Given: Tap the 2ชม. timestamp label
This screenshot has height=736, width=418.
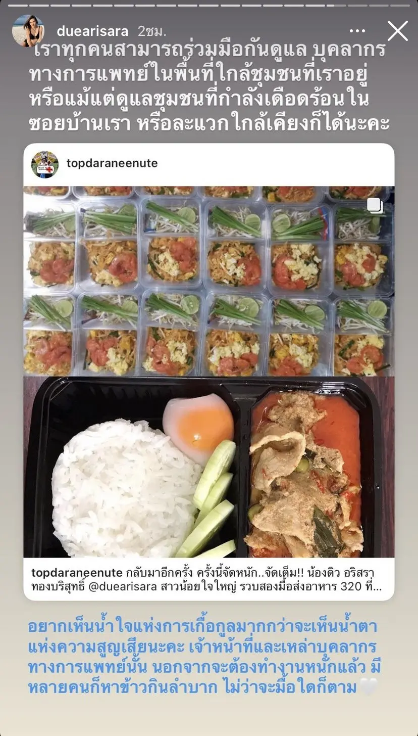Looking at the screenshot, I should (x=152, y=31).
